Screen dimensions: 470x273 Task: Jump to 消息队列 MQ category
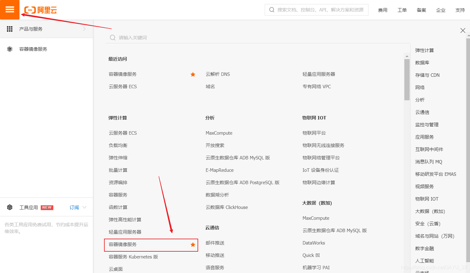[x=429, y=162]
